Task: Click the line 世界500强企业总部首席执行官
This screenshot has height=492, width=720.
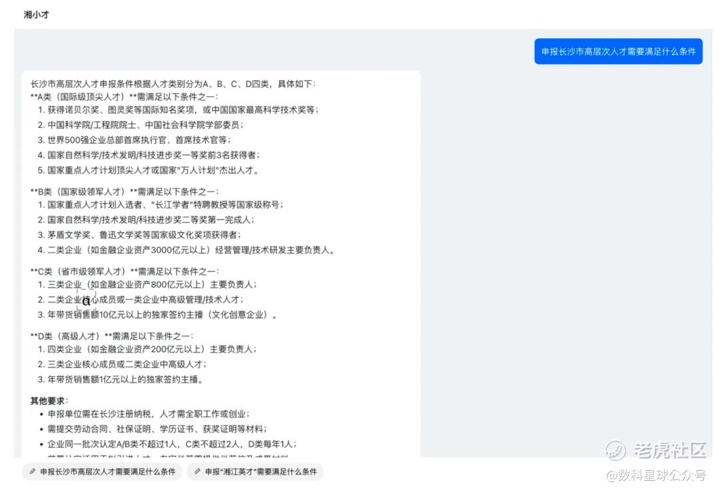Action: click(x=134, y=140)
